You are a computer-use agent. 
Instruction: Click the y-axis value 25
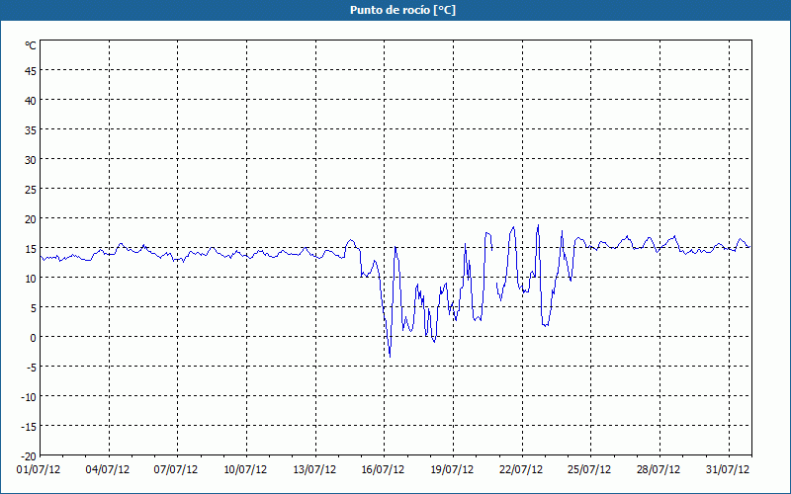tap(31, 190)
